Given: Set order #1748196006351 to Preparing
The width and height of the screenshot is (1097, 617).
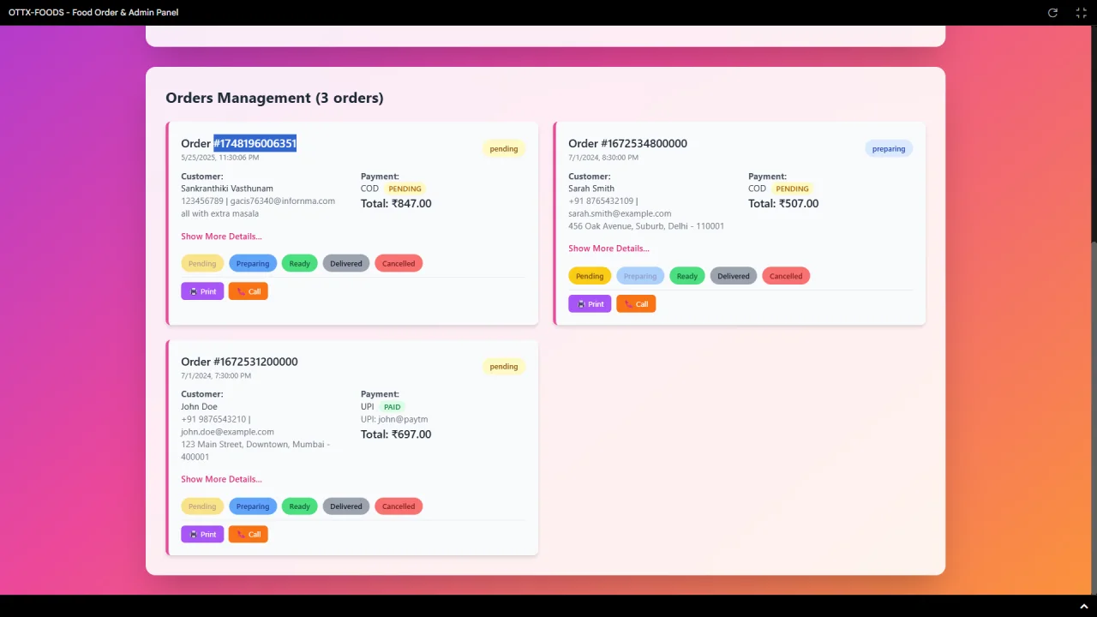Looking at the screenshot, I should (253, 263).
